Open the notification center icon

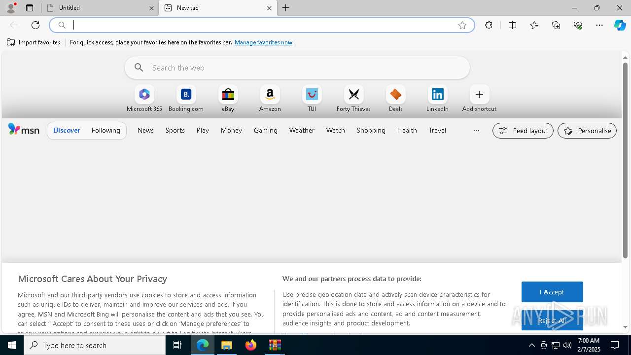(615, 345)
